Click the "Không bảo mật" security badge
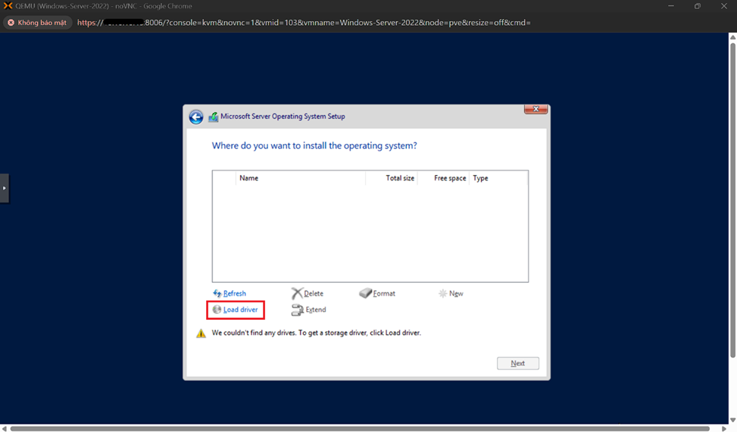This screenshot has width=737, height=432. click(x=37, y=23)
